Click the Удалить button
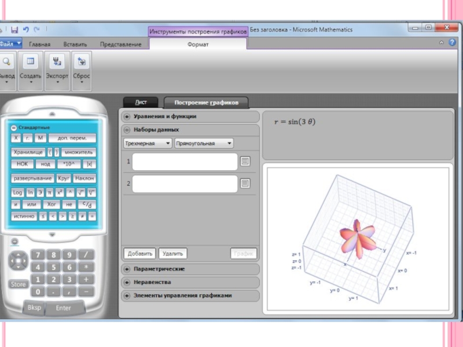The image size is (463, 347). 172,253
